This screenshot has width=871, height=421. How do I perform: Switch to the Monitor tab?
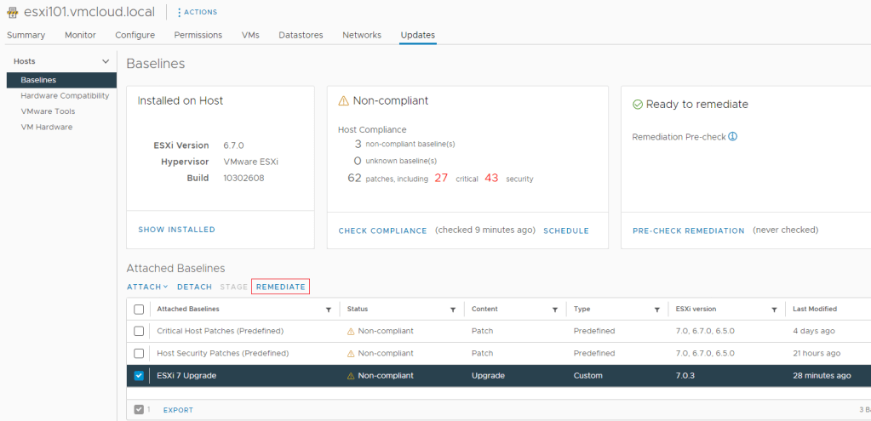point(80,35)
